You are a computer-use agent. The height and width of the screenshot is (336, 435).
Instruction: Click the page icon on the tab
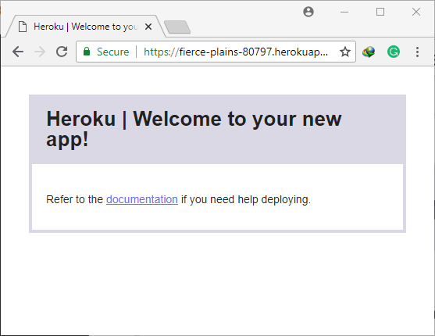click(23, 27)
